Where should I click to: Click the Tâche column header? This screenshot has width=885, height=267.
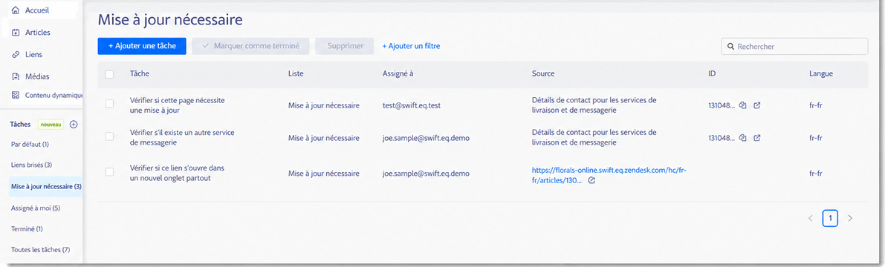[140, 73]
